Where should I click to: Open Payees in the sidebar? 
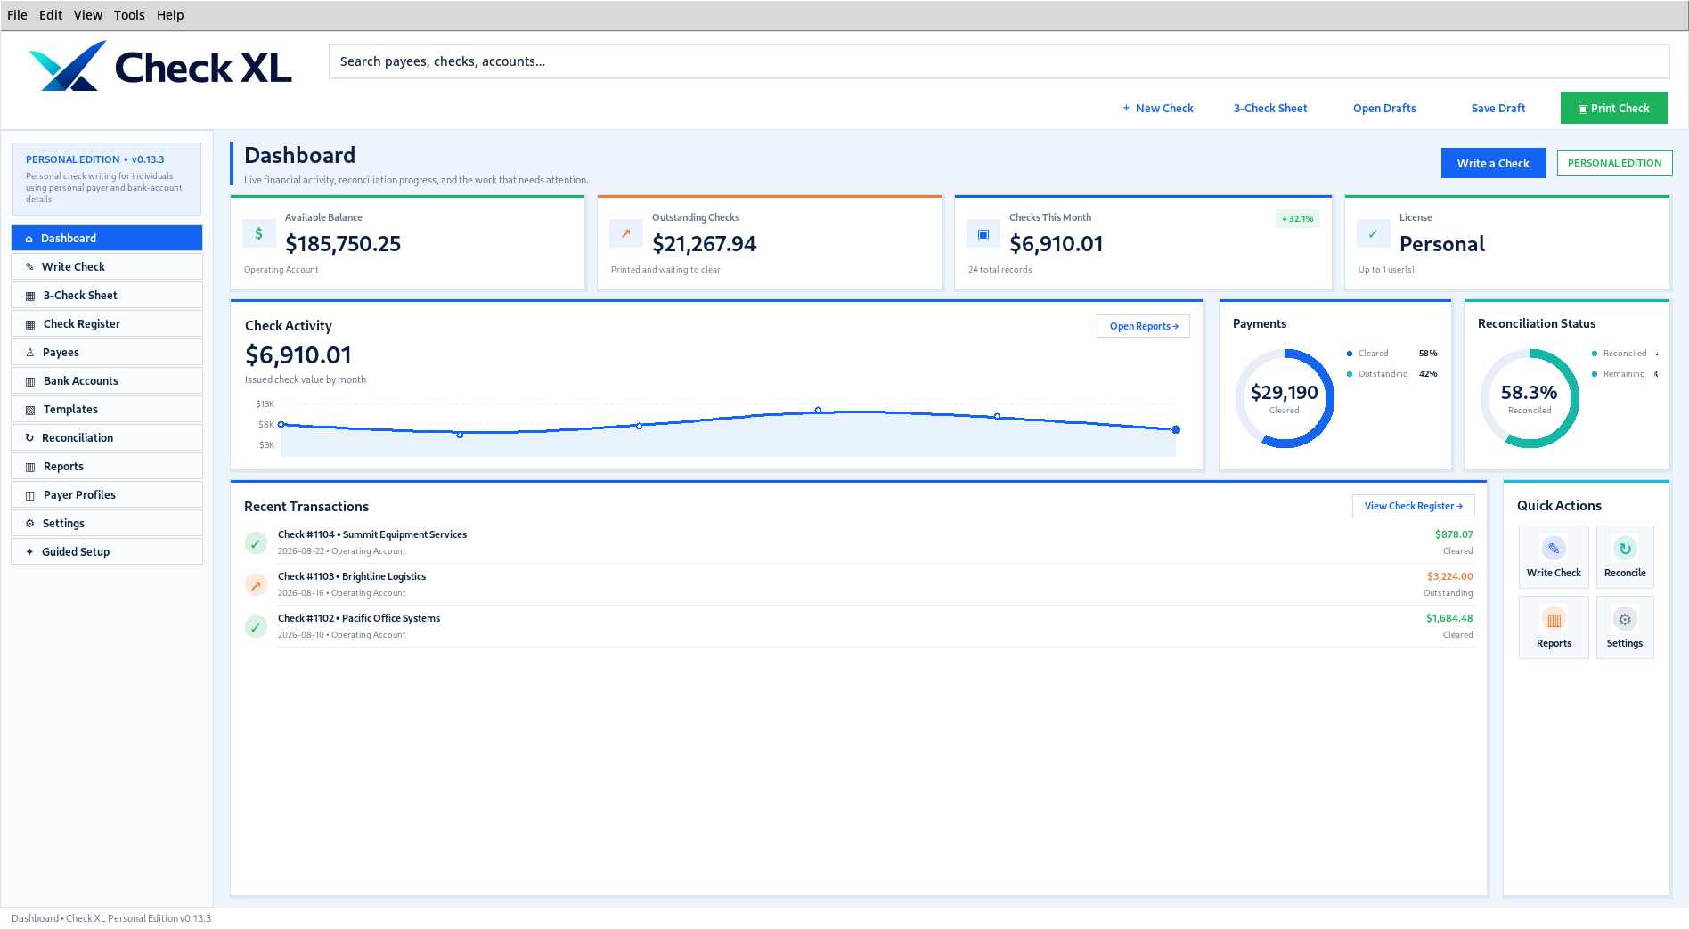[107, 352]
